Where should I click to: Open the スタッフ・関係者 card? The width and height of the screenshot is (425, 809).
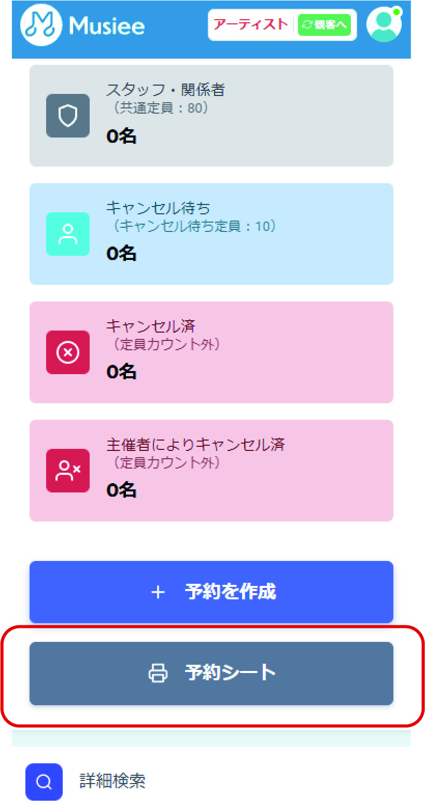(211, 116)
